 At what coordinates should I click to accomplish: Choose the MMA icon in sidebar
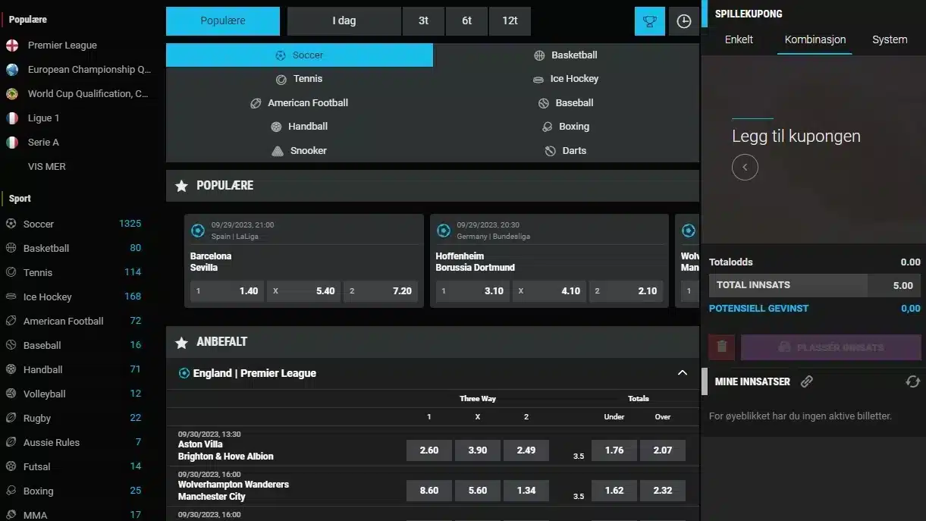pyautogui.click(x=11, y=515)
